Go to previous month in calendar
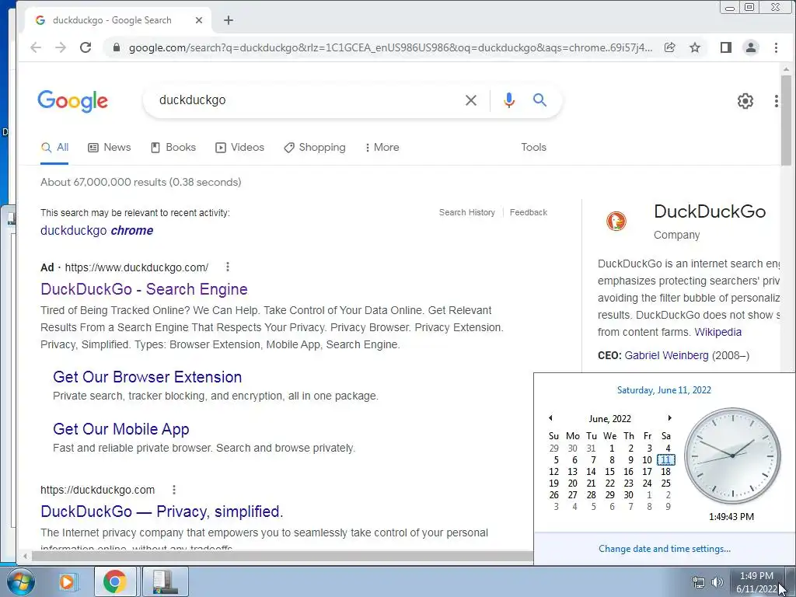 coord(550,417)
